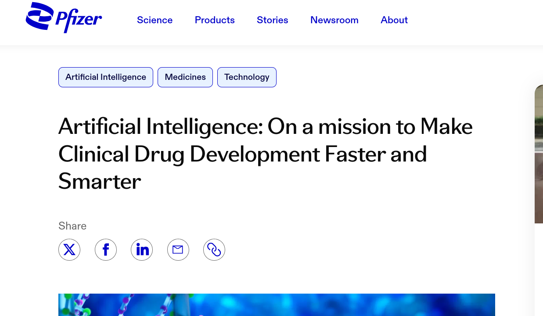Open the Newsroom menu
Viewport: 543px width, 316px height.
pyautogui.click(x=334, y=20)
